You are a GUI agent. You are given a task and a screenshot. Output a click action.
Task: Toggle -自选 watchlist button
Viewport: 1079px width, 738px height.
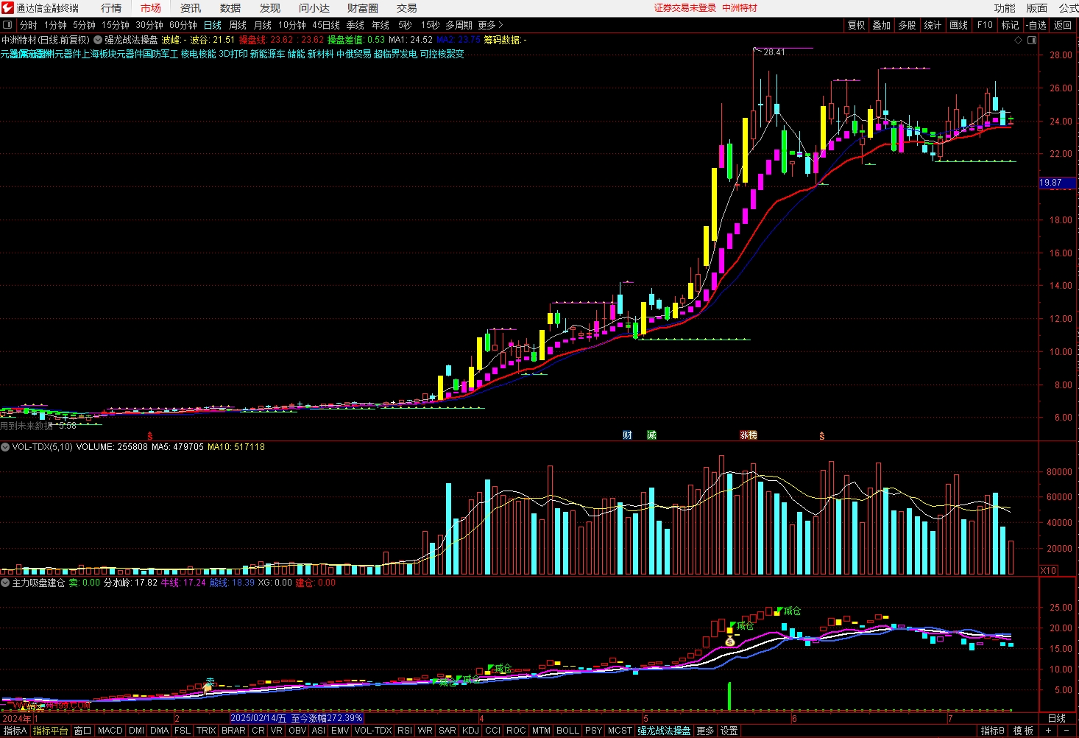click(x=1036, y=25)
